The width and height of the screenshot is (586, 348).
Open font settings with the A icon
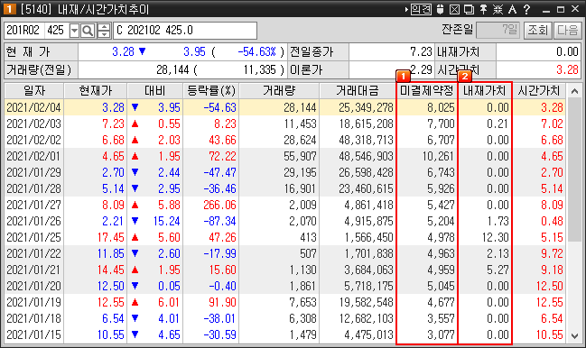pyautogui.click(x=512, y=9)
